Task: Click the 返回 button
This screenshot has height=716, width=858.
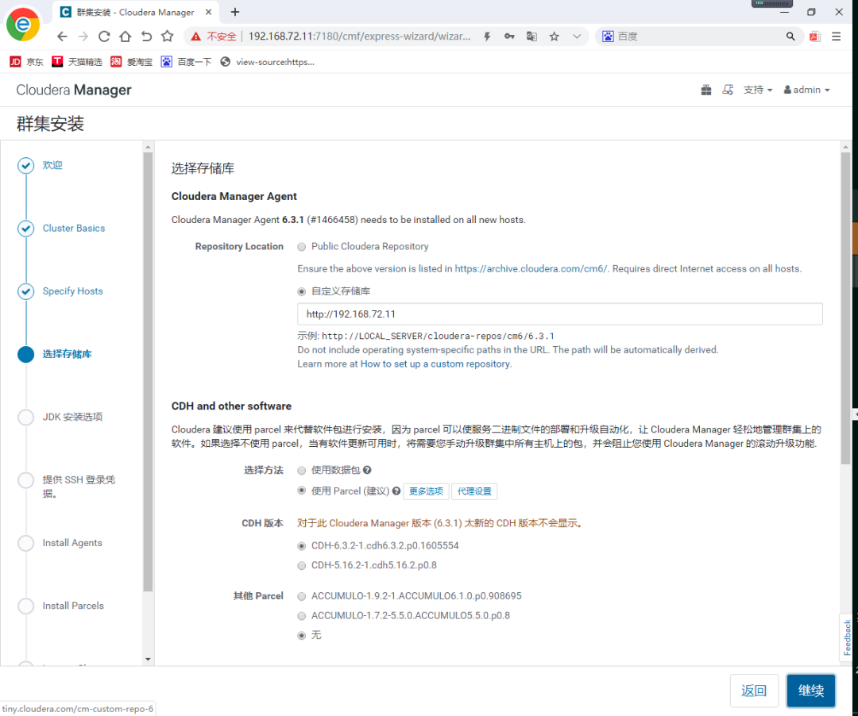Action: click(x=753, y=691)
